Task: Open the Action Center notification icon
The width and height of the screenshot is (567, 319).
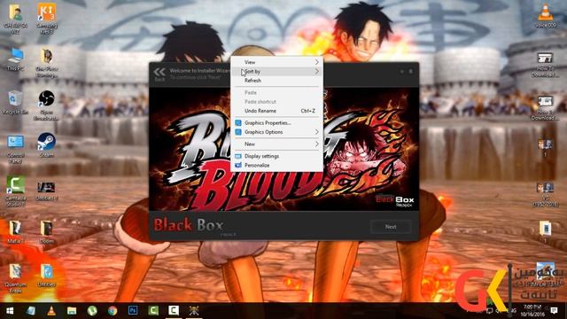Action: pos(554,310)
